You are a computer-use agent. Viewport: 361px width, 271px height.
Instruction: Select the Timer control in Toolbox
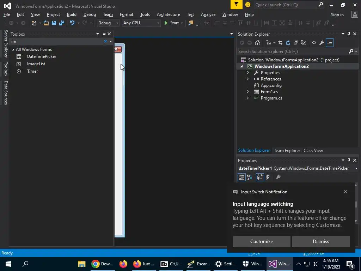(x=32, y=71)
